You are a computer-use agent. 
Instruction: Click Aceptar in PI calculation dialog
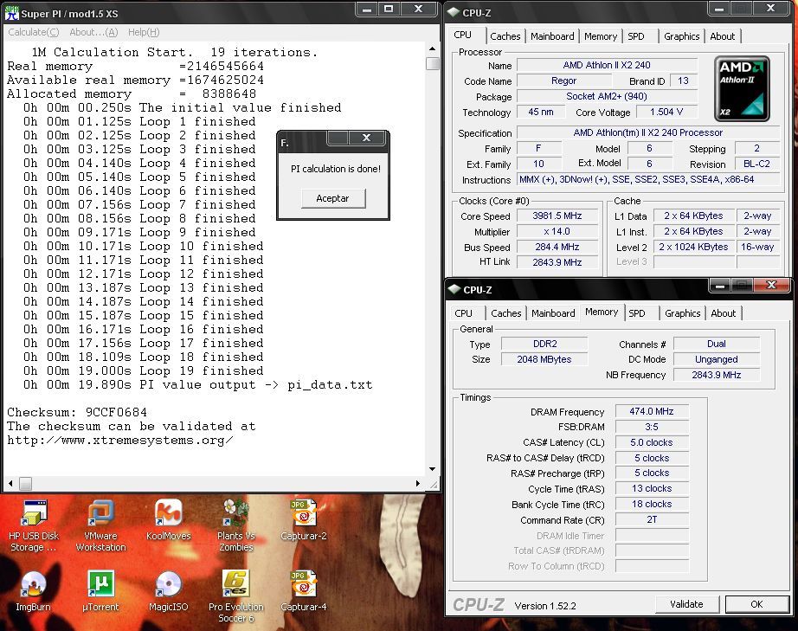[x=333, y=198]
